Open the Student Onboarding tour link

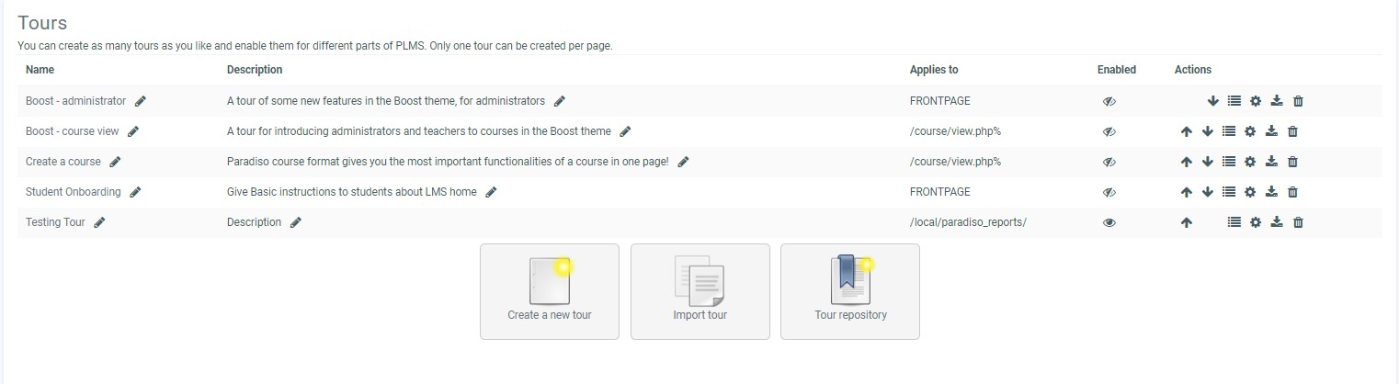[73, 192]
